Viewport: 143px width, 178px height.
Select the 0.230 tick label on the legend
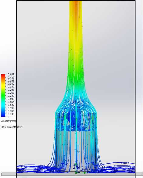(x=11, y=96)
